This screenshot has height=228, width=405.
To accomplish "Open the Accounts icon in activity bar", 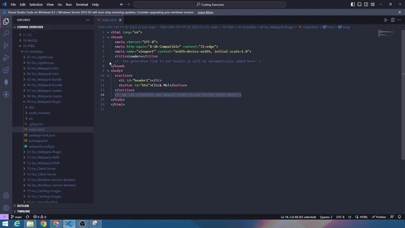I will (6, 196).
